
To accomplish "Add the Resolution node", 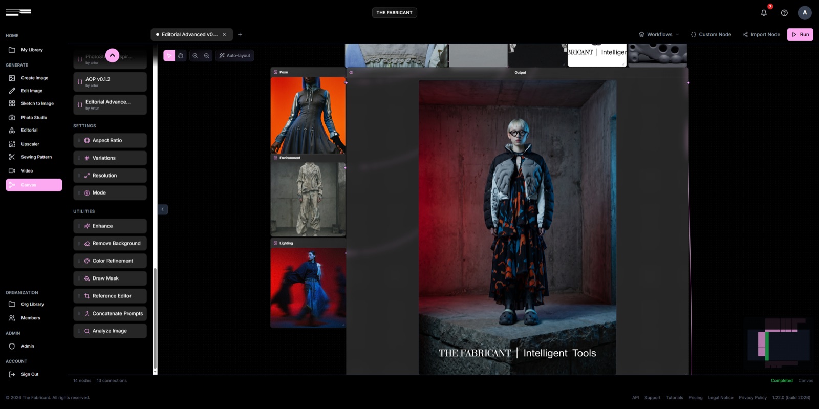I will (x=110, y=175).
